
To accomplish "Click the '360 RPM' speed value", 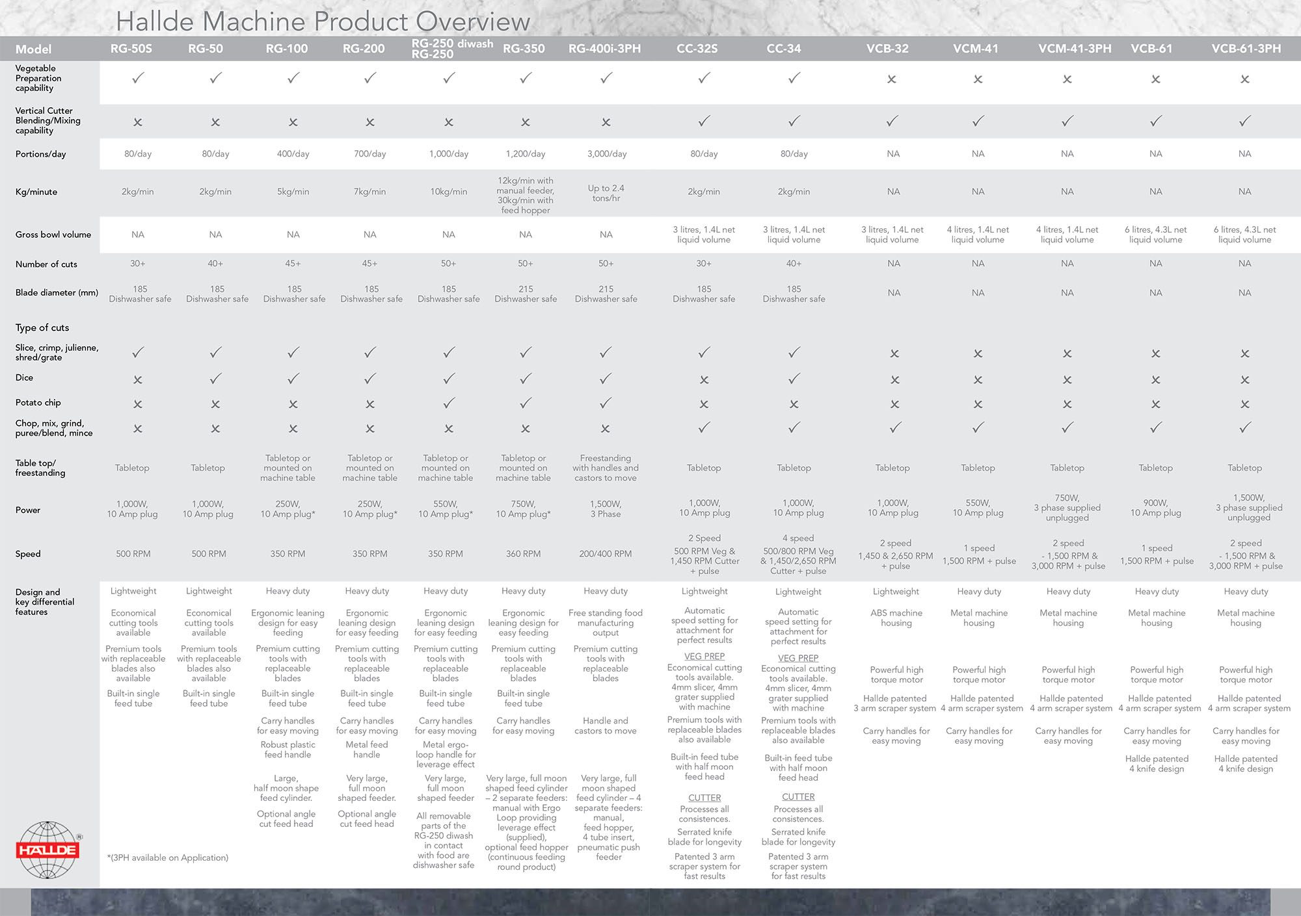I will tap(523, 554).
